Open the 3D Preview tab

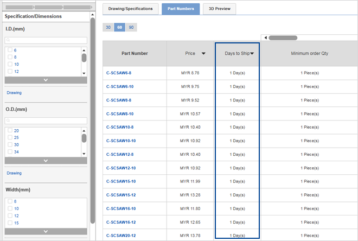click(220, 9)
